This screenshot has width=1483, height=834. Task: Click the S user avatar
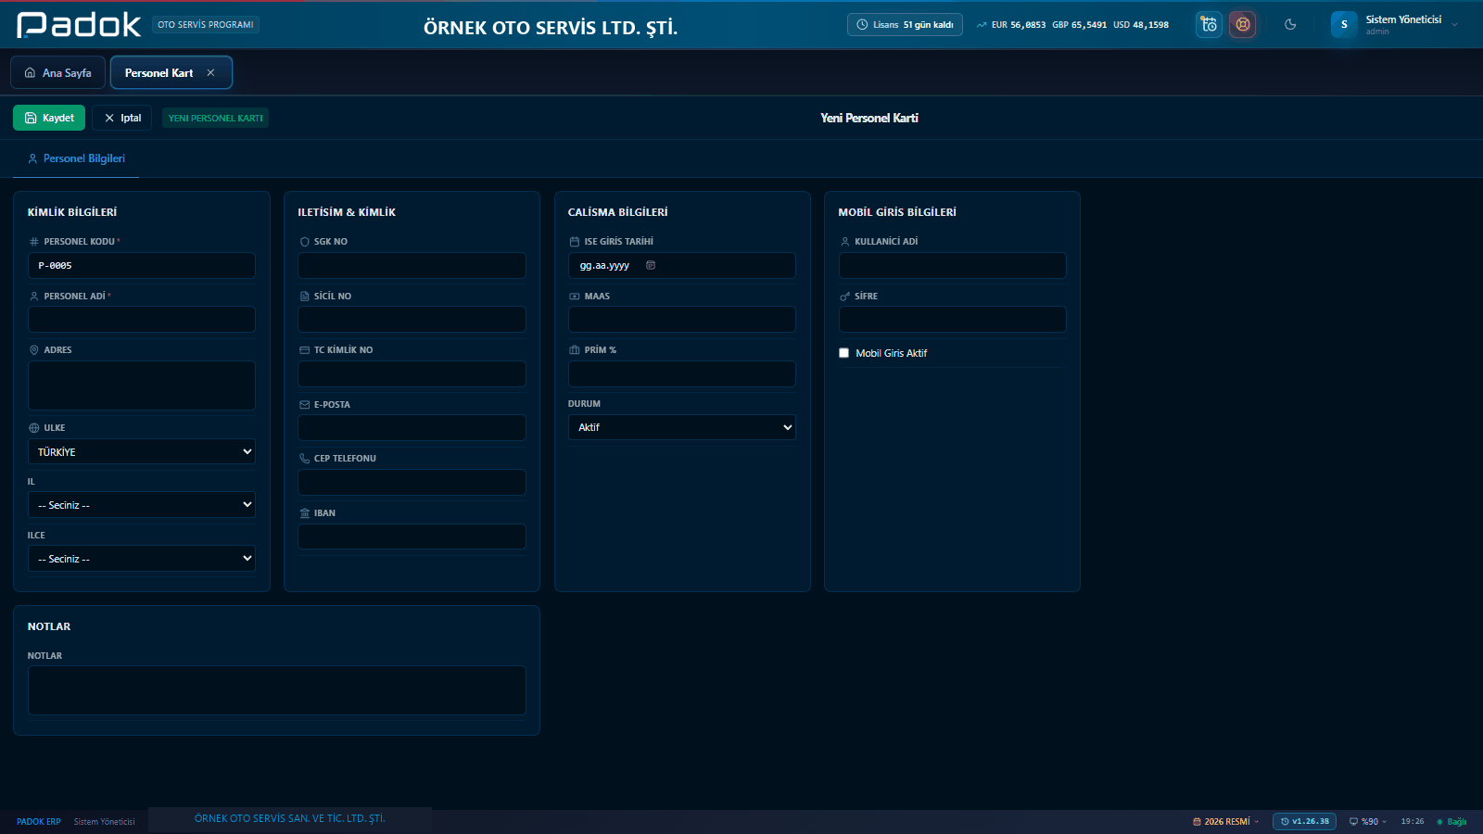(1344, 25)
